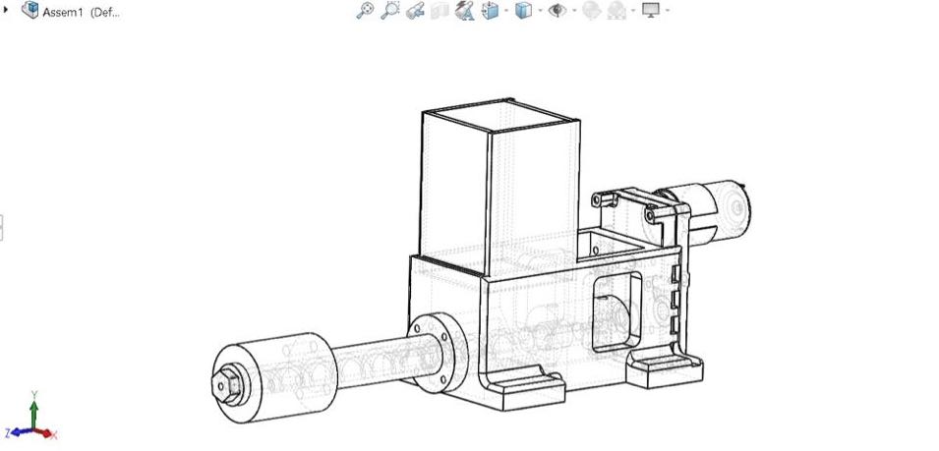Open Dynamic Annotation Views
Viewport: 939px width, 451px height.
pos(465,10)
